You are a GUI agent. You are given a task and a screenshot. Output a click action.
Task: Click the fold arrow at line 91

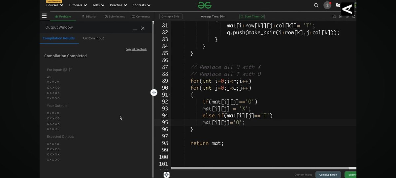[x=170, y=95]
